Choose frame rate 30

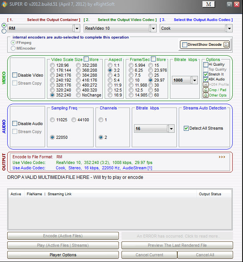coord(151,85)
